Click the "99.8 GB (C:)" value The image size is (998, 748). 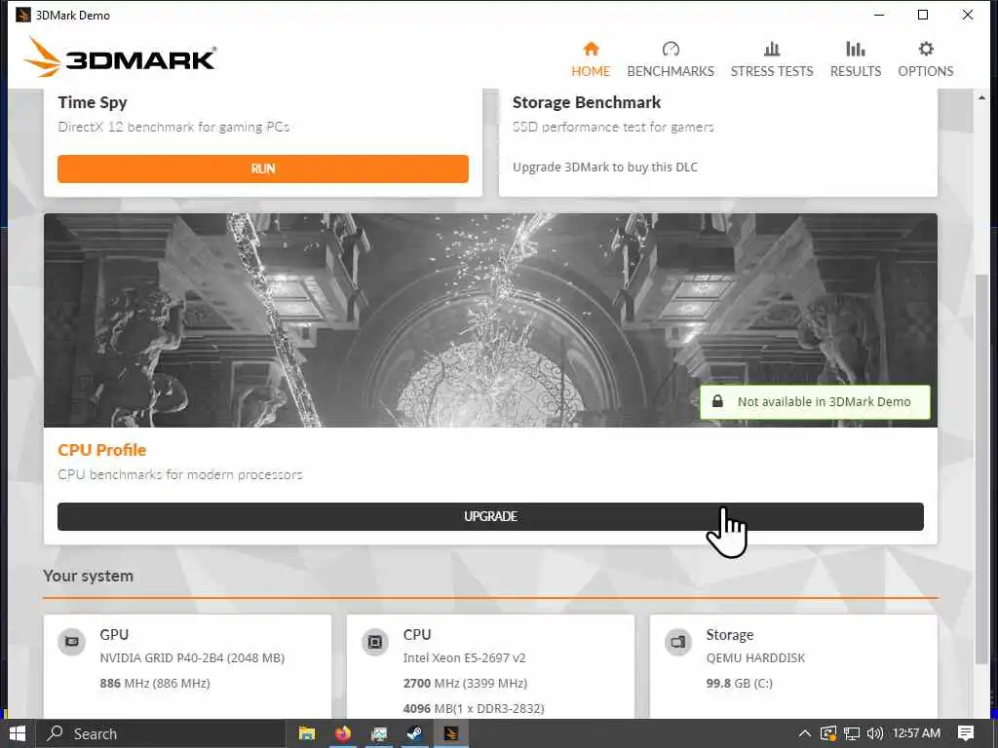point(739,684)
